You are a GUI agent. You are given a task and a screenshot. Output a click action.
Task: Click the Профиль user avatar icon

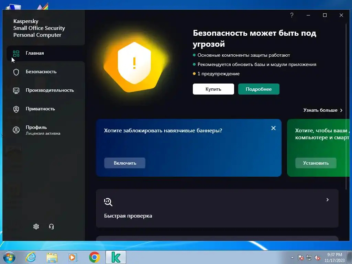16,130
